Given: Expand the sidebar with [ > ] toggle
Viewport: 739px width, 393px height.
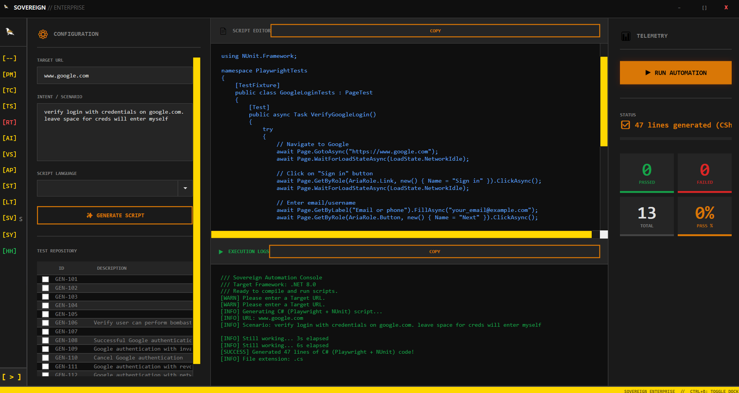Looking at the screenshot, I should click(12, 377).
